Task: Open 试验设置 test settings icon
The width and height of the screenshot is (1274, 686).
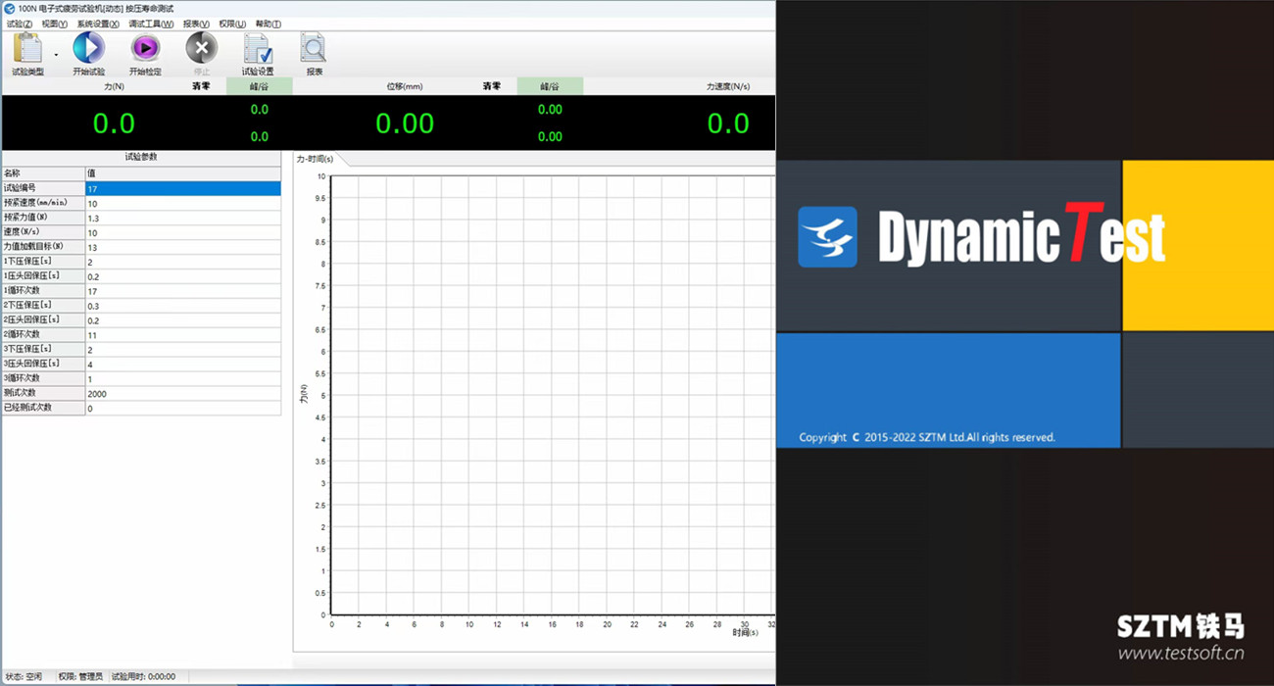Action: point(258,49)
